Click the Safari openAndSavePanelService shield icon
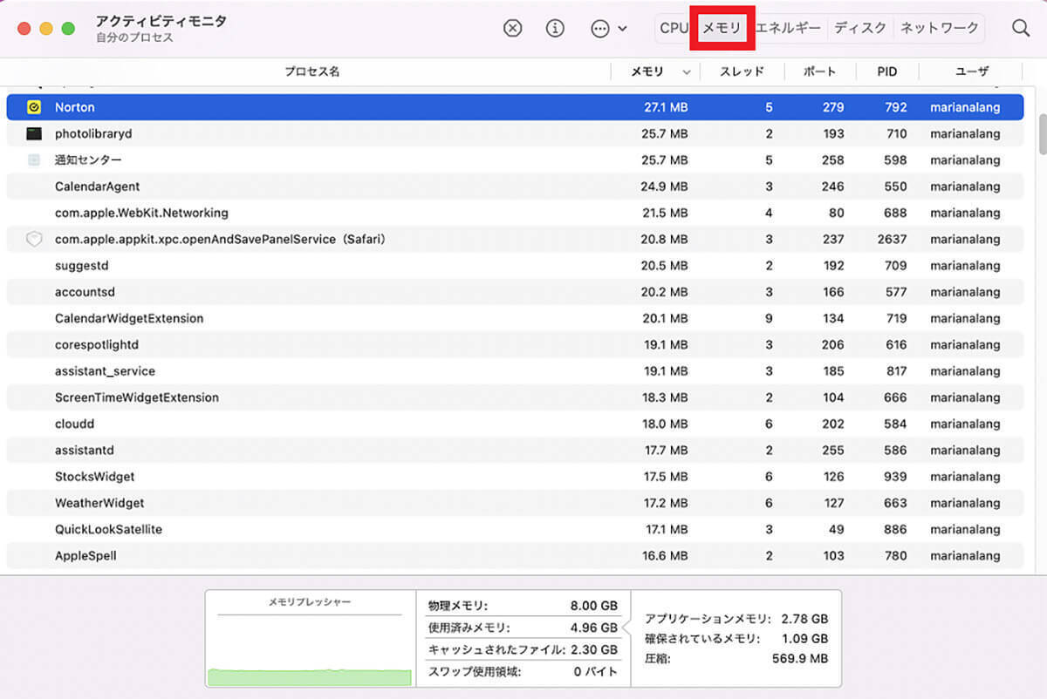This screenshot has height=699, width=1047. [x=34, y=239]
